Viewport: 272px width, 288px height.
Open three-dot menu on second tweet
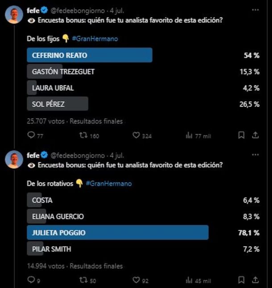pyautogui.click(x=255, y=155)
